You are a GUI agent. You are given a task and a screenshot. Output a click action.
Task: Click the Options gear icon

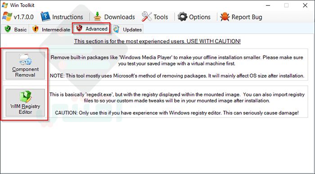182,17
